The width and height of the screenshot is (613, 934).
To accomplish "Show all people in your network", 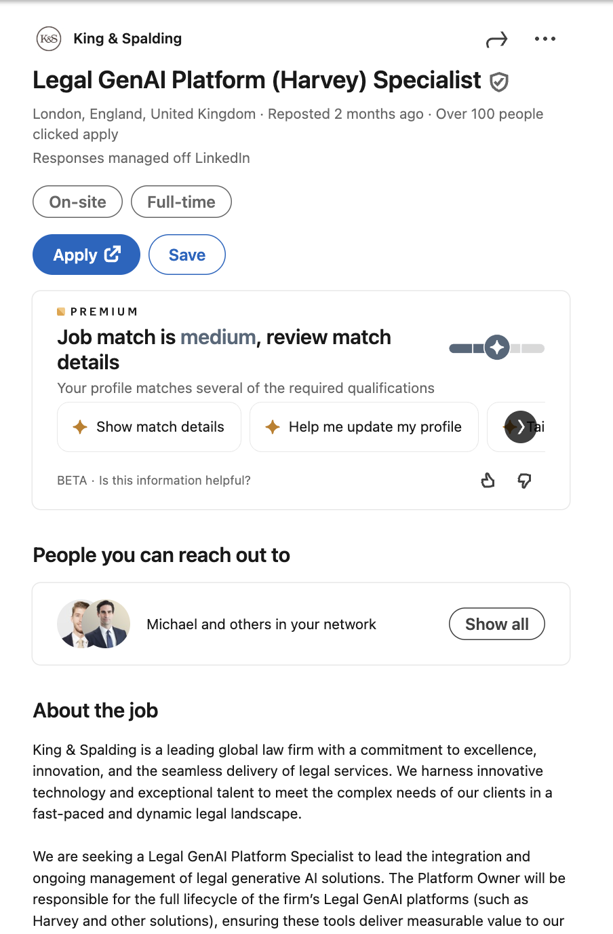I will pos(496,624).
